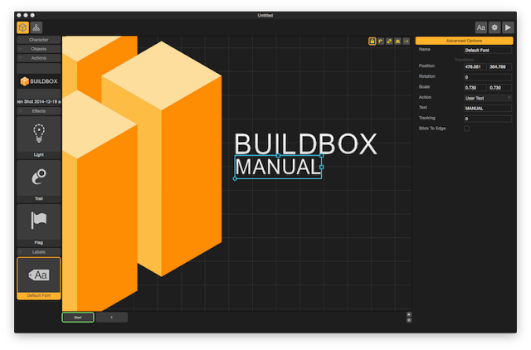
Task: Select the orange cube scene editor icon
Action: [x=22, y=27]
